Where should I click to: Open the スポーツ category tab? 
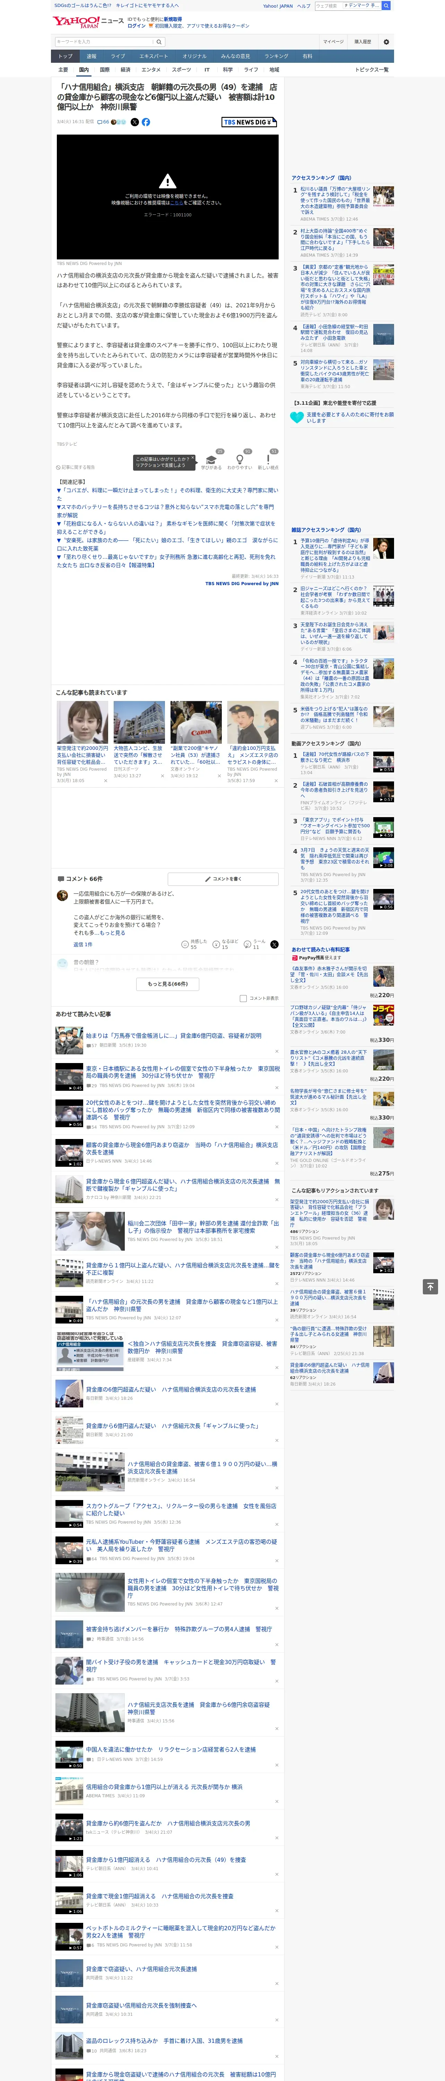[x=181, y=69]
